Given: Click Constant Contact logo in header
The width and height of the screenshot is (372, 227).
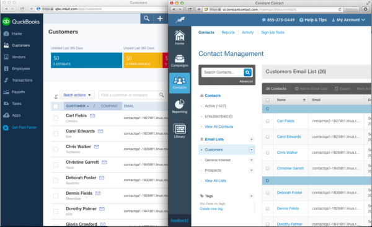Looking at the screenshot, I should [x=180, y=20].
